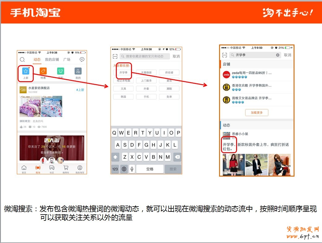Open 首页 home icon in bottom navigation
Screen dimensions: 322x243
(x=24, y=168)
